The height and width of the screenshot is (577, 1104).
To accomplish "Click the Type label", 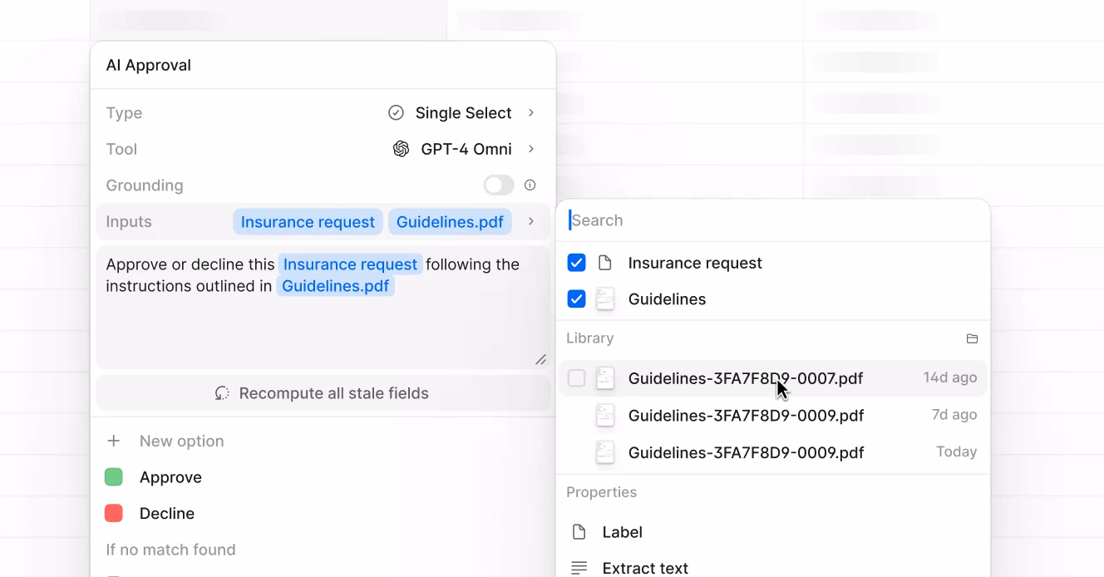I will pos(124,113).
